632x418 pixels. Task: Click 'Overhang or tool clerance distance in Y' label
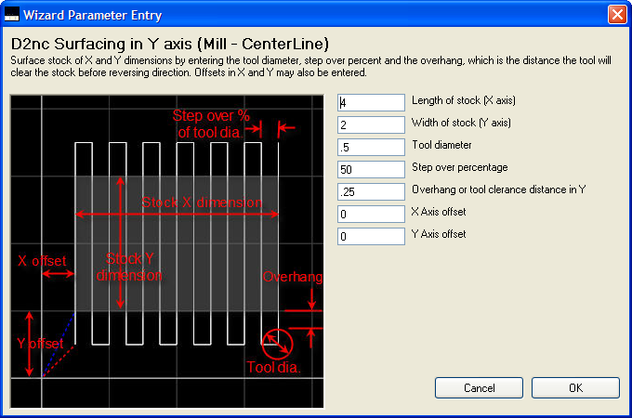pyautogui.click(x=498, y=189)
